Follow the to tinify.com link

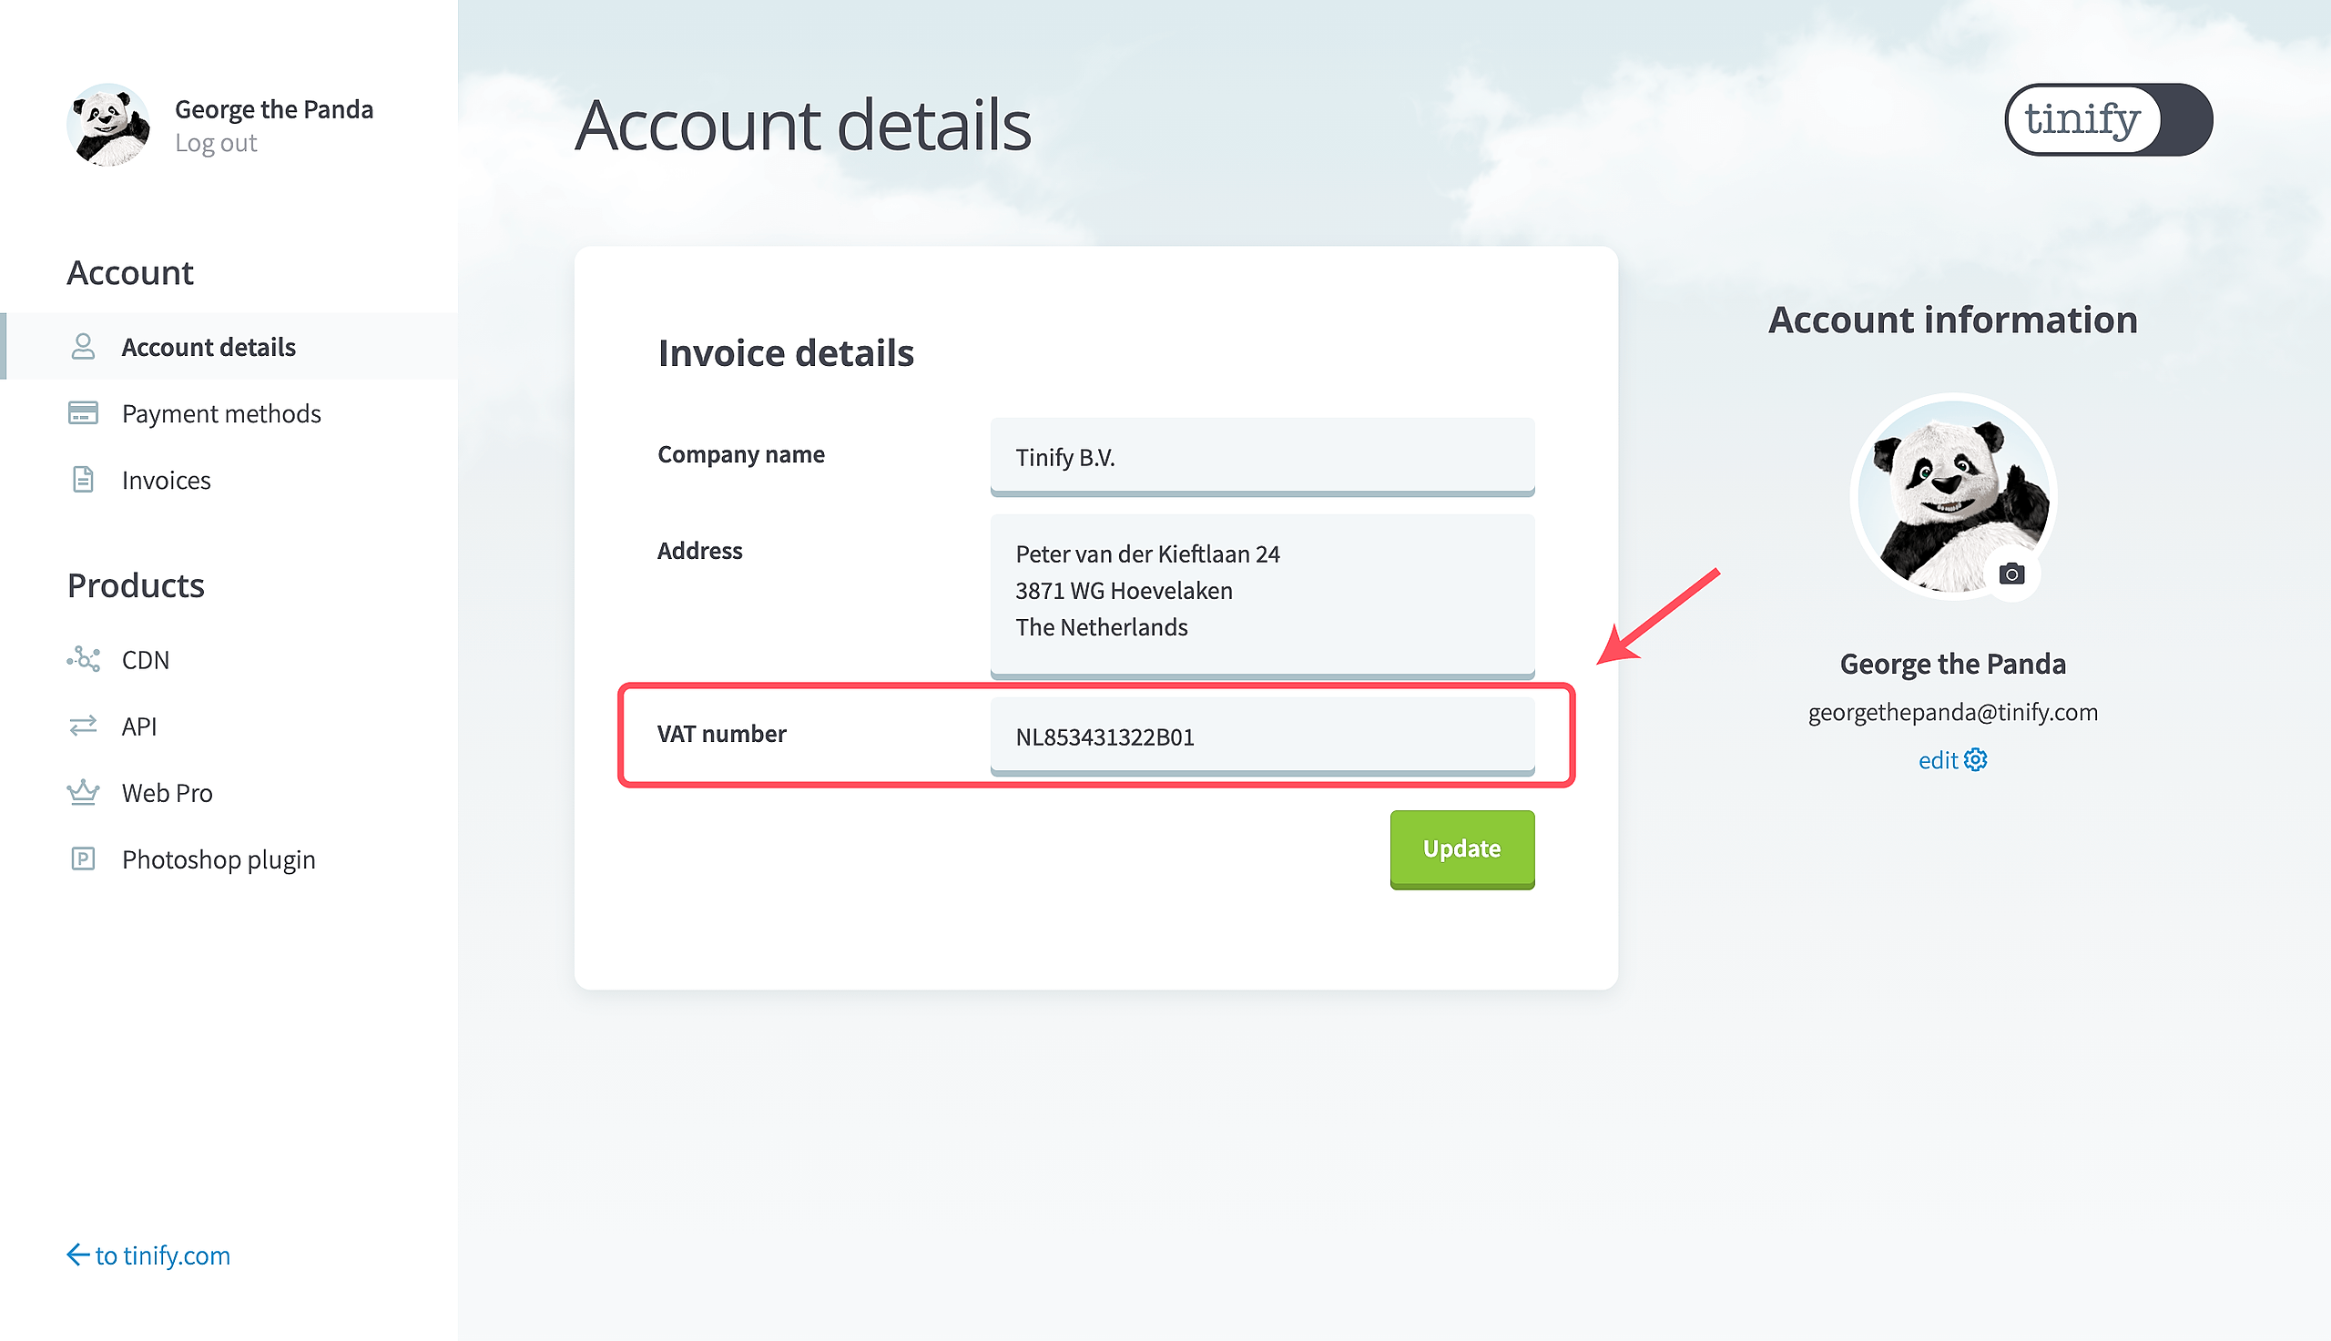click(148, 1255)
